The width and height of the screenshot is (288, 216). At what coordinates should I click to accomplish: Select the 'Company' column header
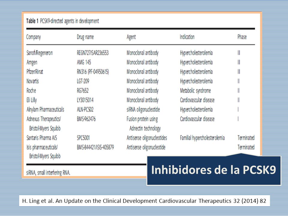(33, 37)
